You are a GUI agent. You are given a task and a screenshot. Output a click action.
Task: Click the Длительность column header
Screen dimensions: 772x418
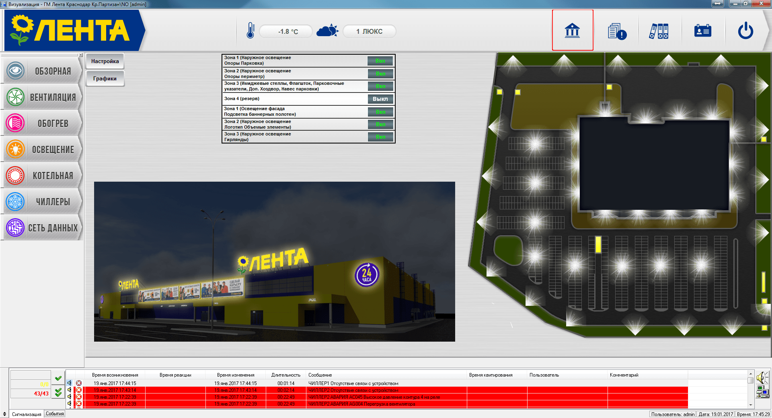(286, 375)
